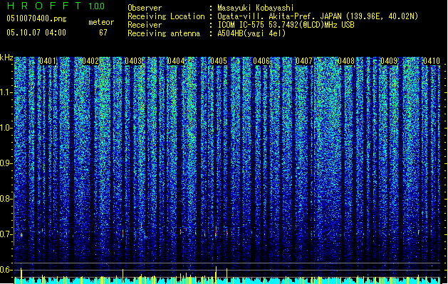This screenshot has width=448, height=284.
Task: Click the 1.1 frequency axis label
Action: pos(6,92)
